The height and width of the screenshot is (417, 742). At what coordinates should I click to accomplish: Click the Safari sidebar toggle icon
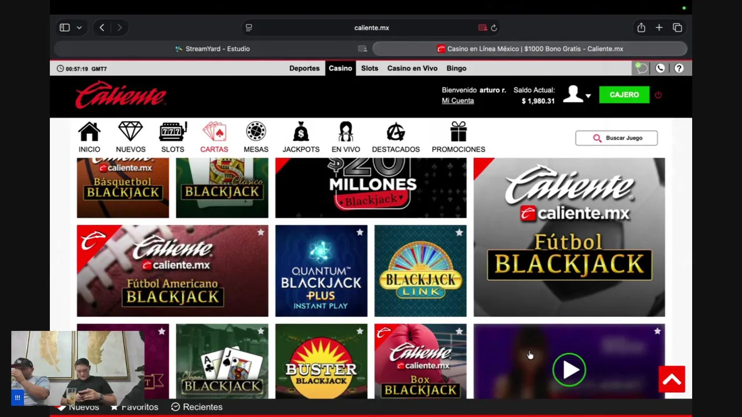(64, 28)
